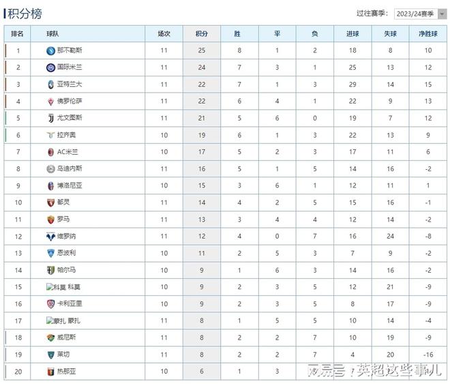Viewport: 450px width, 384px height.
Task: Click the 排名 column header
Action: tap(17, 34)
